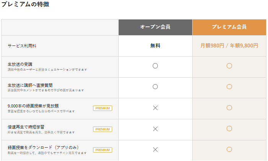Select the プレミアム会員 column header
The width and height of the screenshot is (268, 161).
[229, 27]
